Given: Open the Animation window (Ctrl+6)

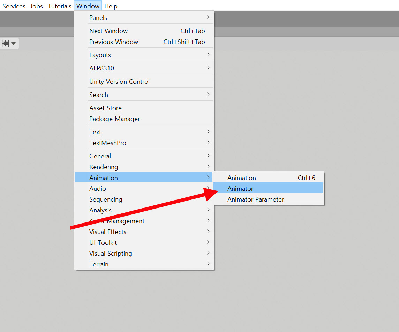Looking at the screenshot, I should (268, 178).
